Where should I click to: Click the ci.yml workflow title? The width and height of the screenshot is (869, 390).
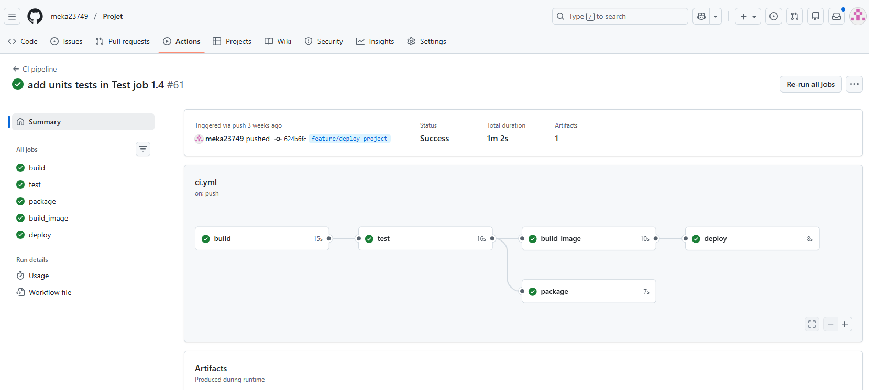click(x=206, y=182)
